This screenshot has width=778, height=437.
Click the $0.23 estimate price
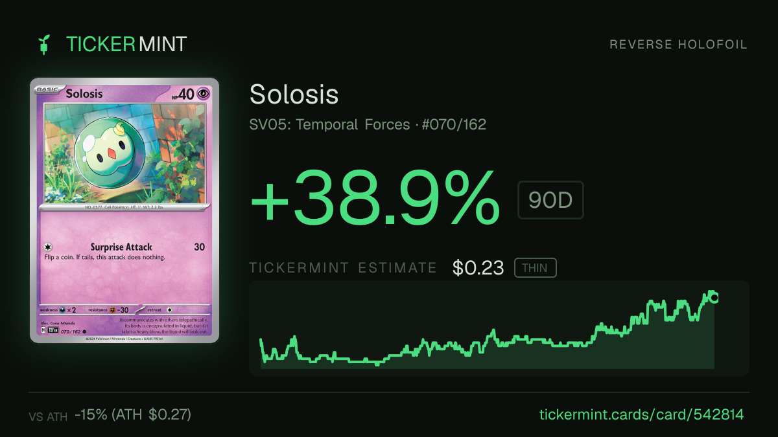478,267
